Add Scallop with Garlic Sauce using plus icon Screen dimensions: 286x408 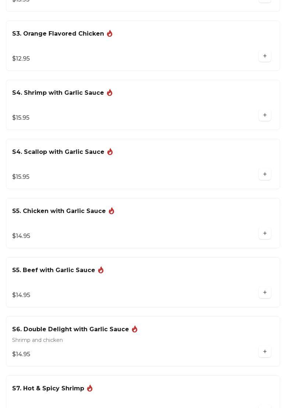pos(265,174)
